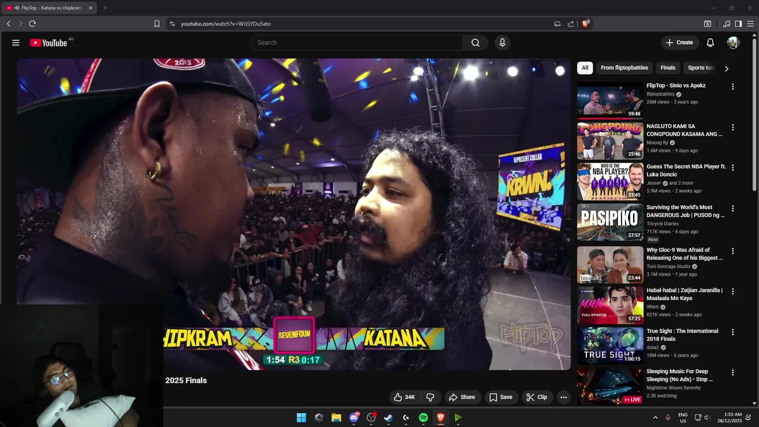Open Spotify from taskbar
Viewport: 759px width, 427px height.
(423, 418)
